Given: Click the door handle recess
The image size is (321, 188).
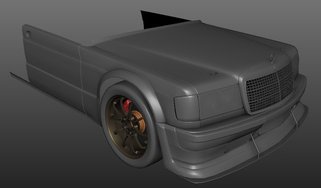Looking at the screenshot, I should 29,35.
